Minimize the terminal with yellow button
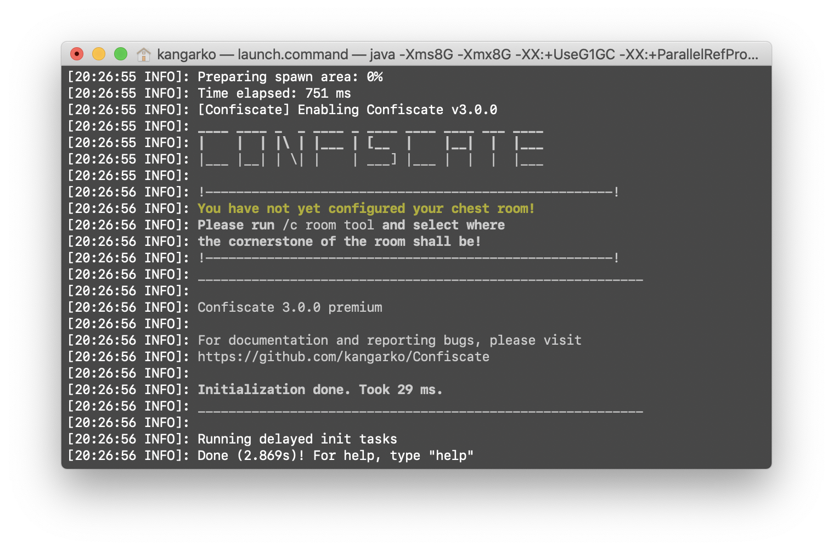The image size is (833, 550). pyautogui.click(x=99, y=54)
